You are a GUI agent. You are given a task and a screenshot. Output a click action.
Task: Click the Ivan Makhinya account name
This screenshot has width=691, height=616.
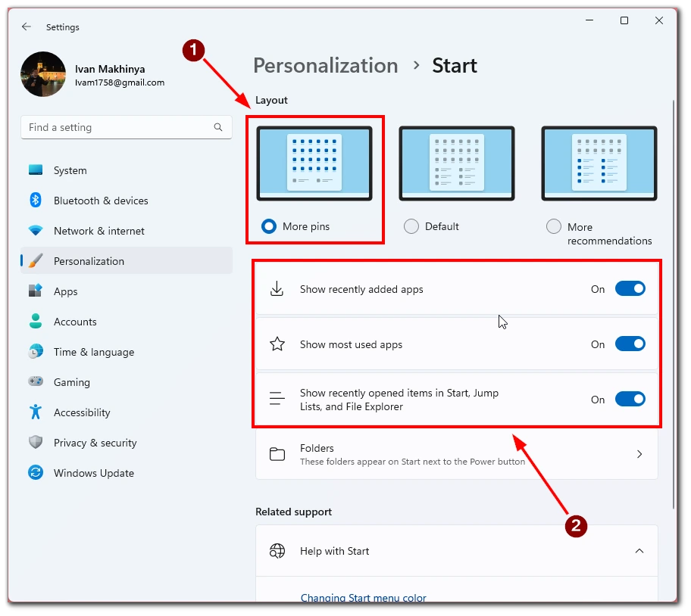[110, 69]
